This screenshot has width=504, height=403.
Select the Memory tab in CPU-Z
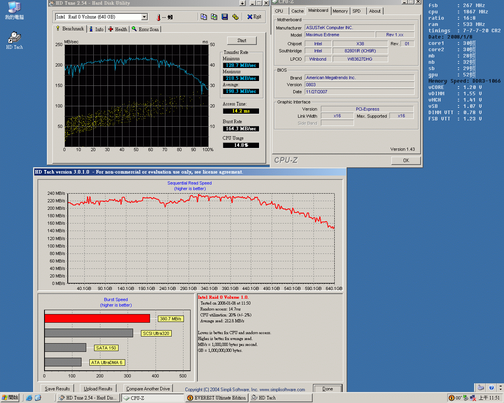[340, 11]
